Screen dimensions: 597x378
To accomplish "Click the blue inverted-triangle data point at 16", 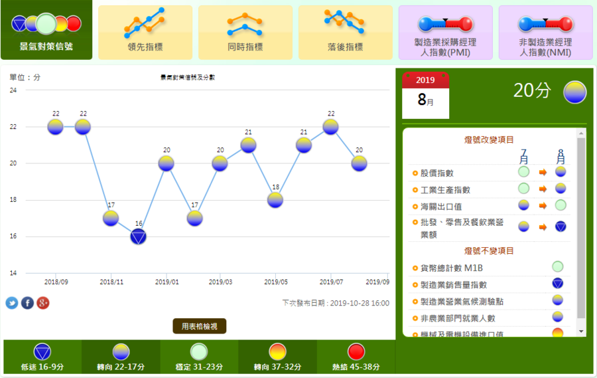I will click(x=138, y=236).
